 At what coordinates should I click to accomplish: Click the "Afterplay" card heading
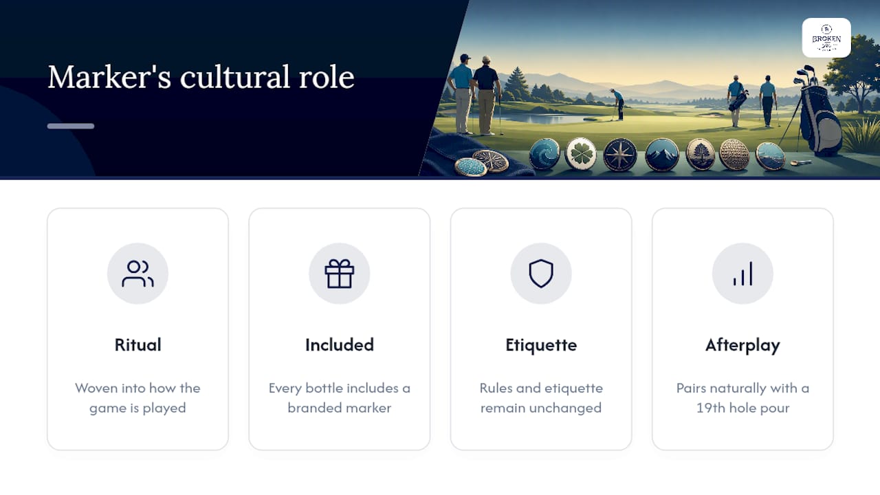742,345
